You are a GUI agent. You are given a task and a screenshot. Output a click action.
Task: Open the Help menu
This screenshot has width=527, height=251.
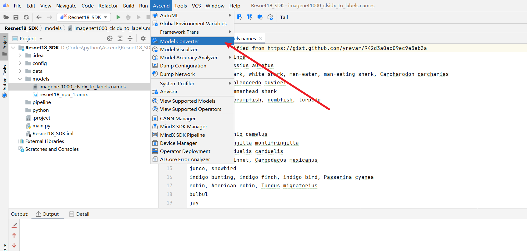(235, 6)
